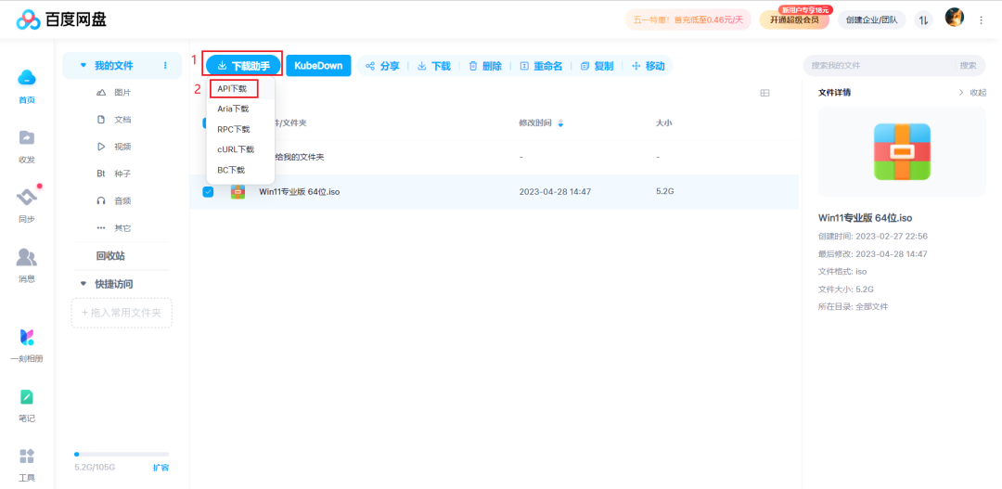Click the KubeDown button

(318, 66)
